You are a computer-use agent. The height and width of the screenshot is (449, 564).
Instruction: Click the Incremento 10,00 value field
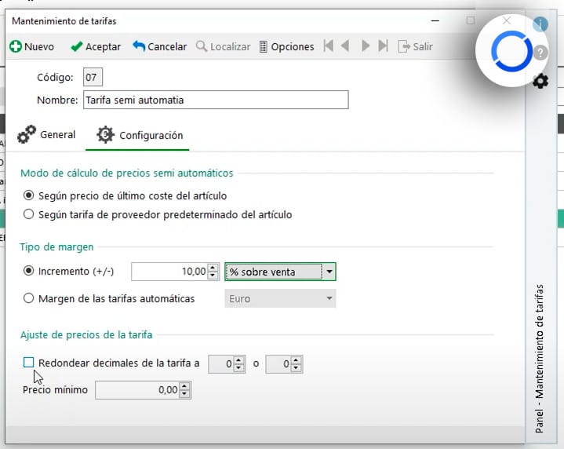(x=170, y=272)
